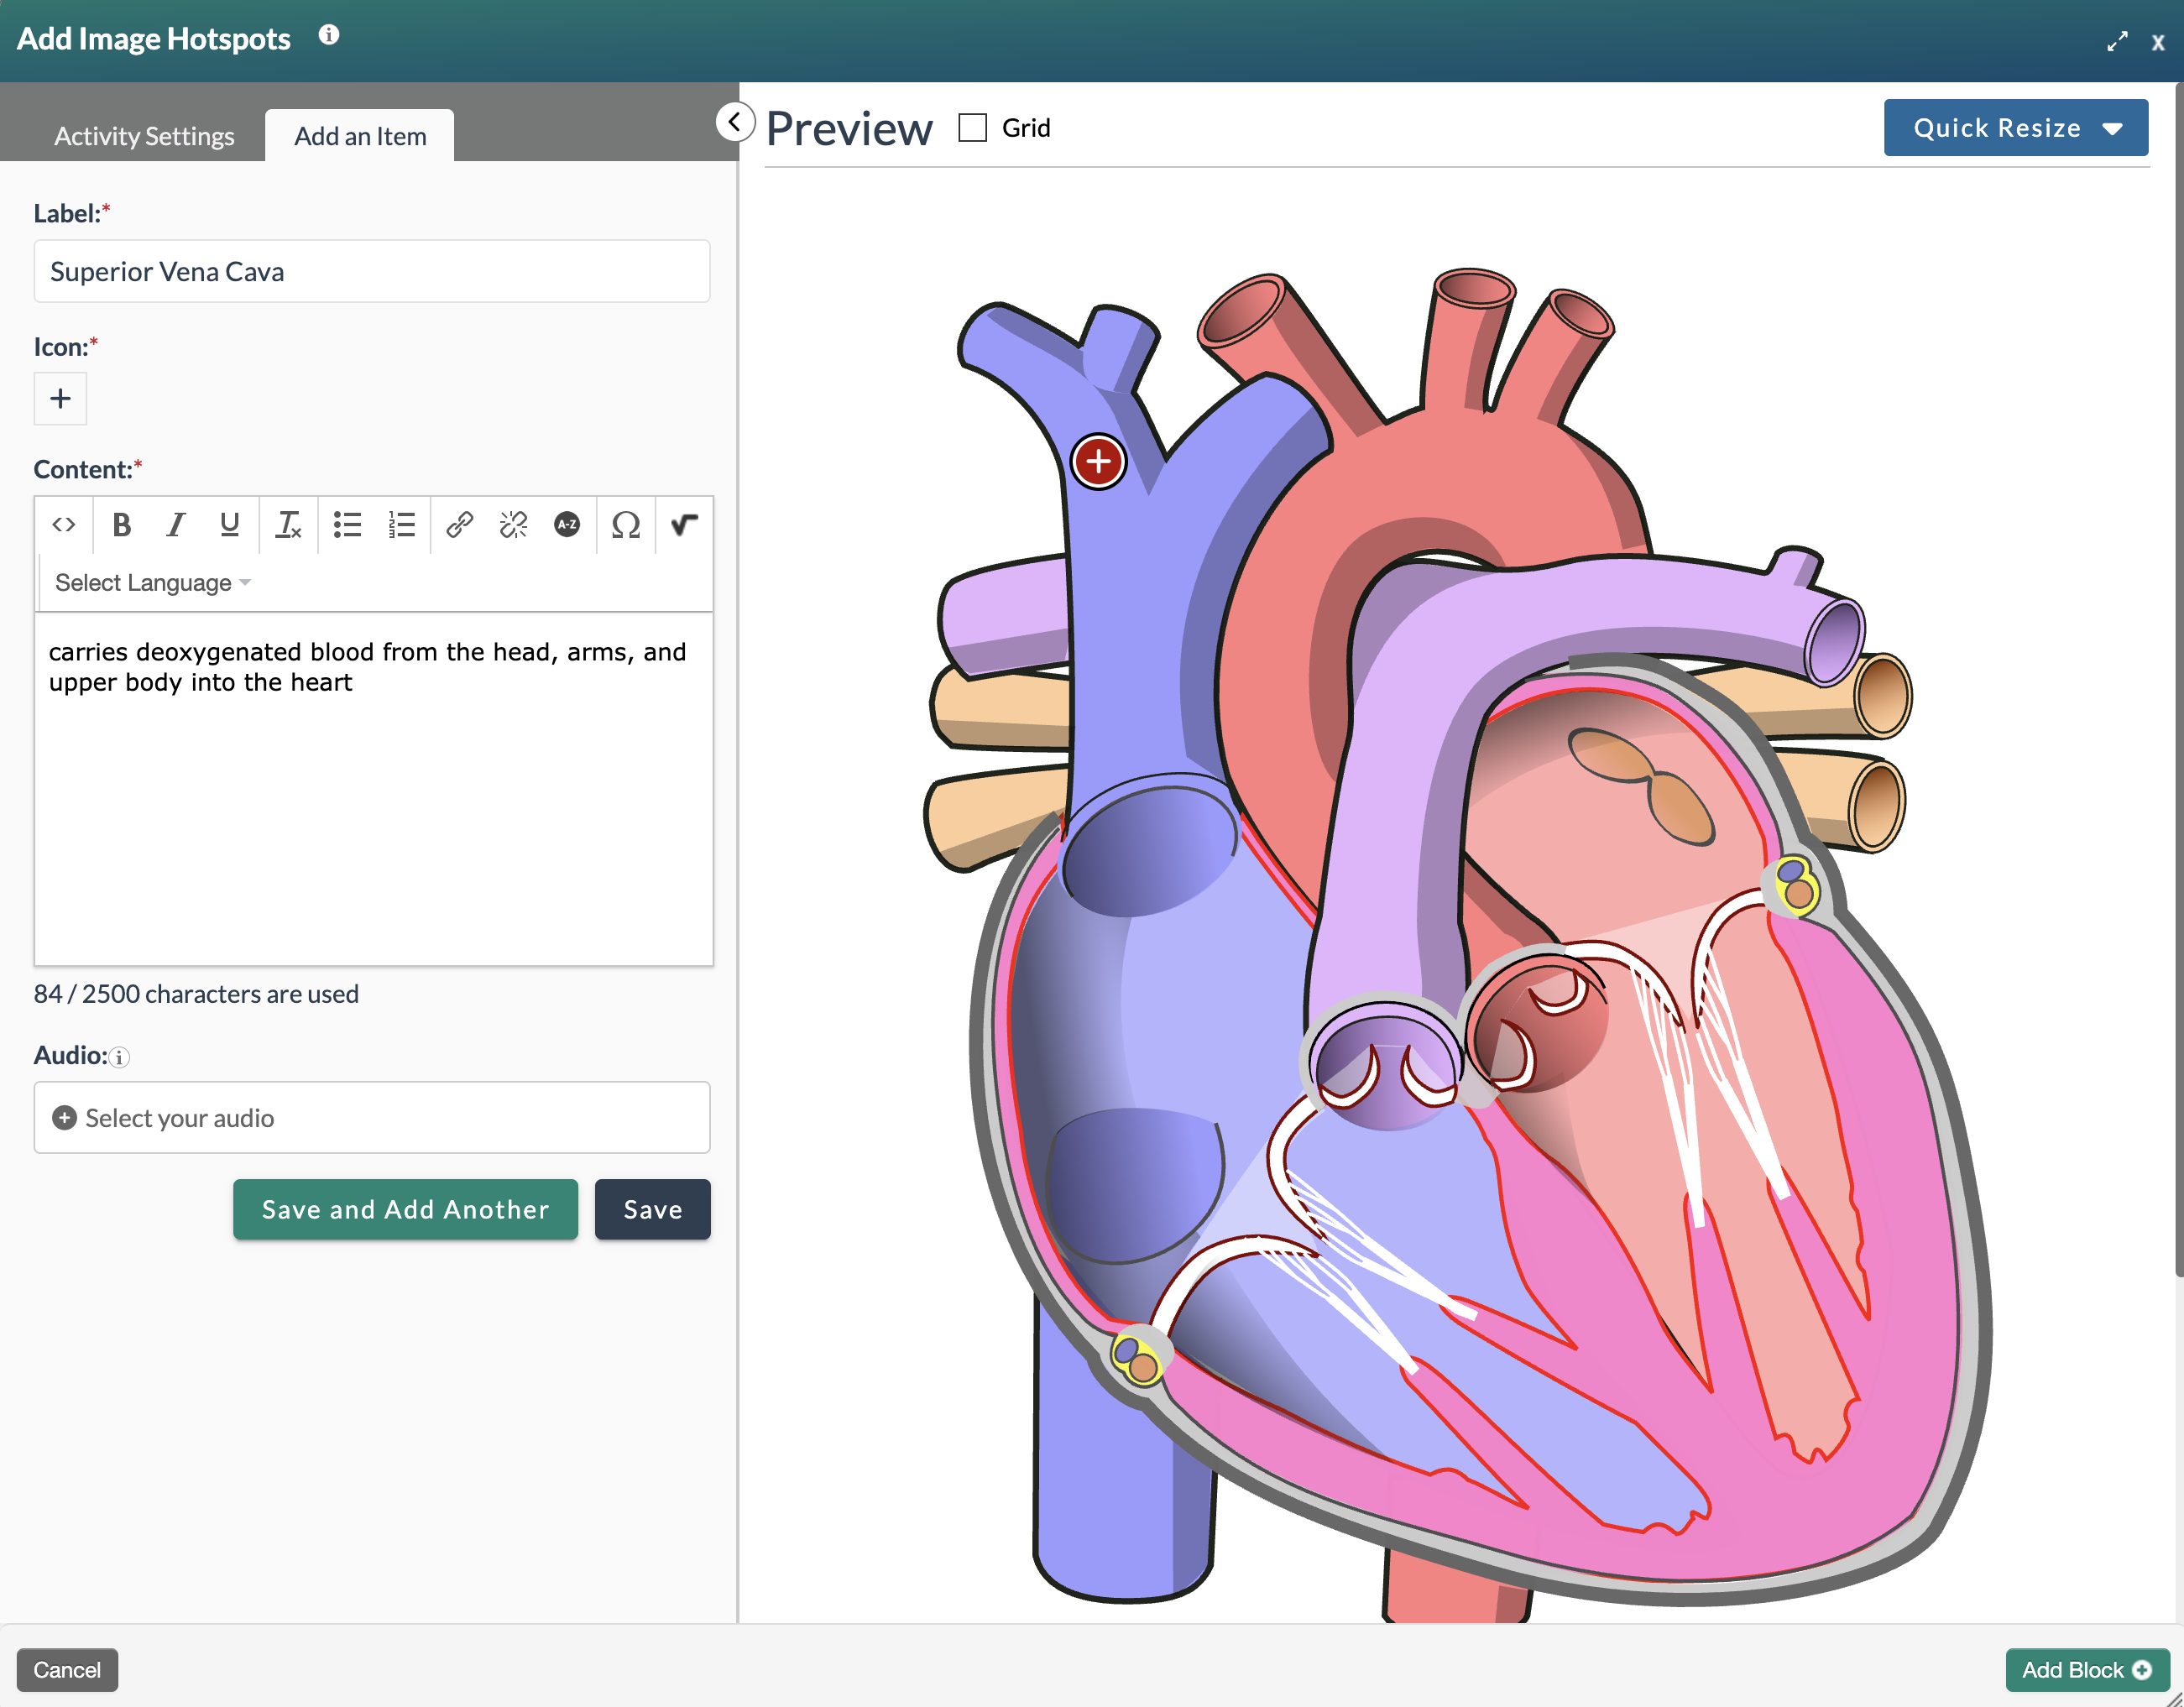The width and height of the screenshot is (2184, 1707).
Task: Click the Preview heading
Action: coord(849,128)
